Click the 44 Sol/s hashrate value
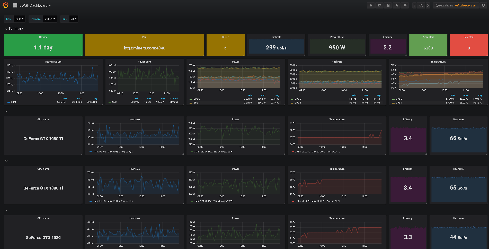The height and width of the screenshot is (249, 489). click(458, 237)
